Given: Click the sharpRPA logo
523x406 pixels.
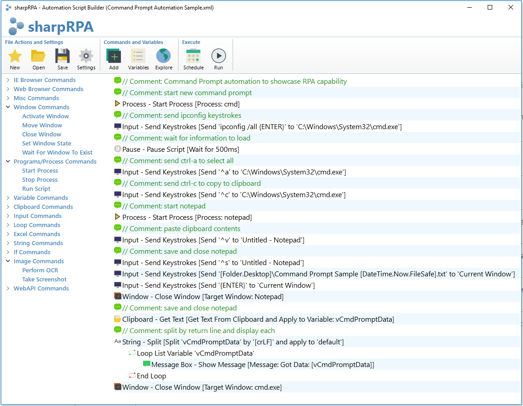Looking at the screenshot, I should 51,26.
